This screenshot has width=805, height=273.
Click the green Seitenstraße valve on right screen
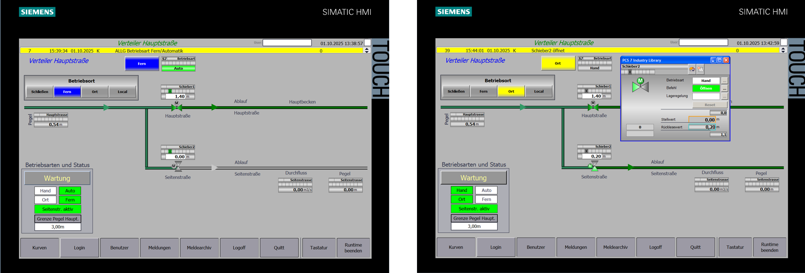(x=594, y=166)
